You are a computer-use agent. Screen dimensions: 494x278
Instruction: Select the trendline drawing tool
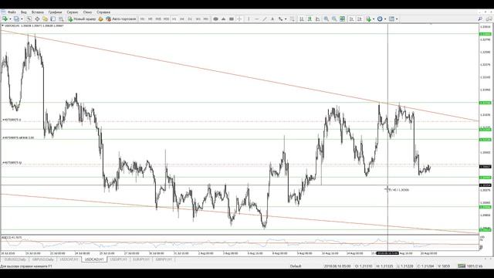[x=265, y=19]
